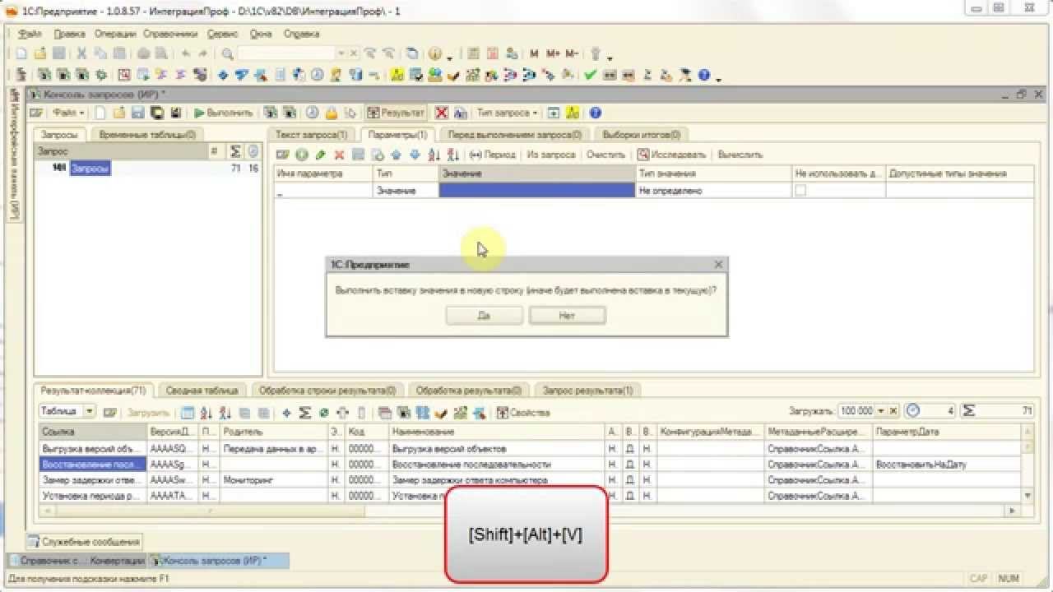1053x592 pixels.
Task: Open the Тип запроса dropdown
Action: tap(507, 113)
